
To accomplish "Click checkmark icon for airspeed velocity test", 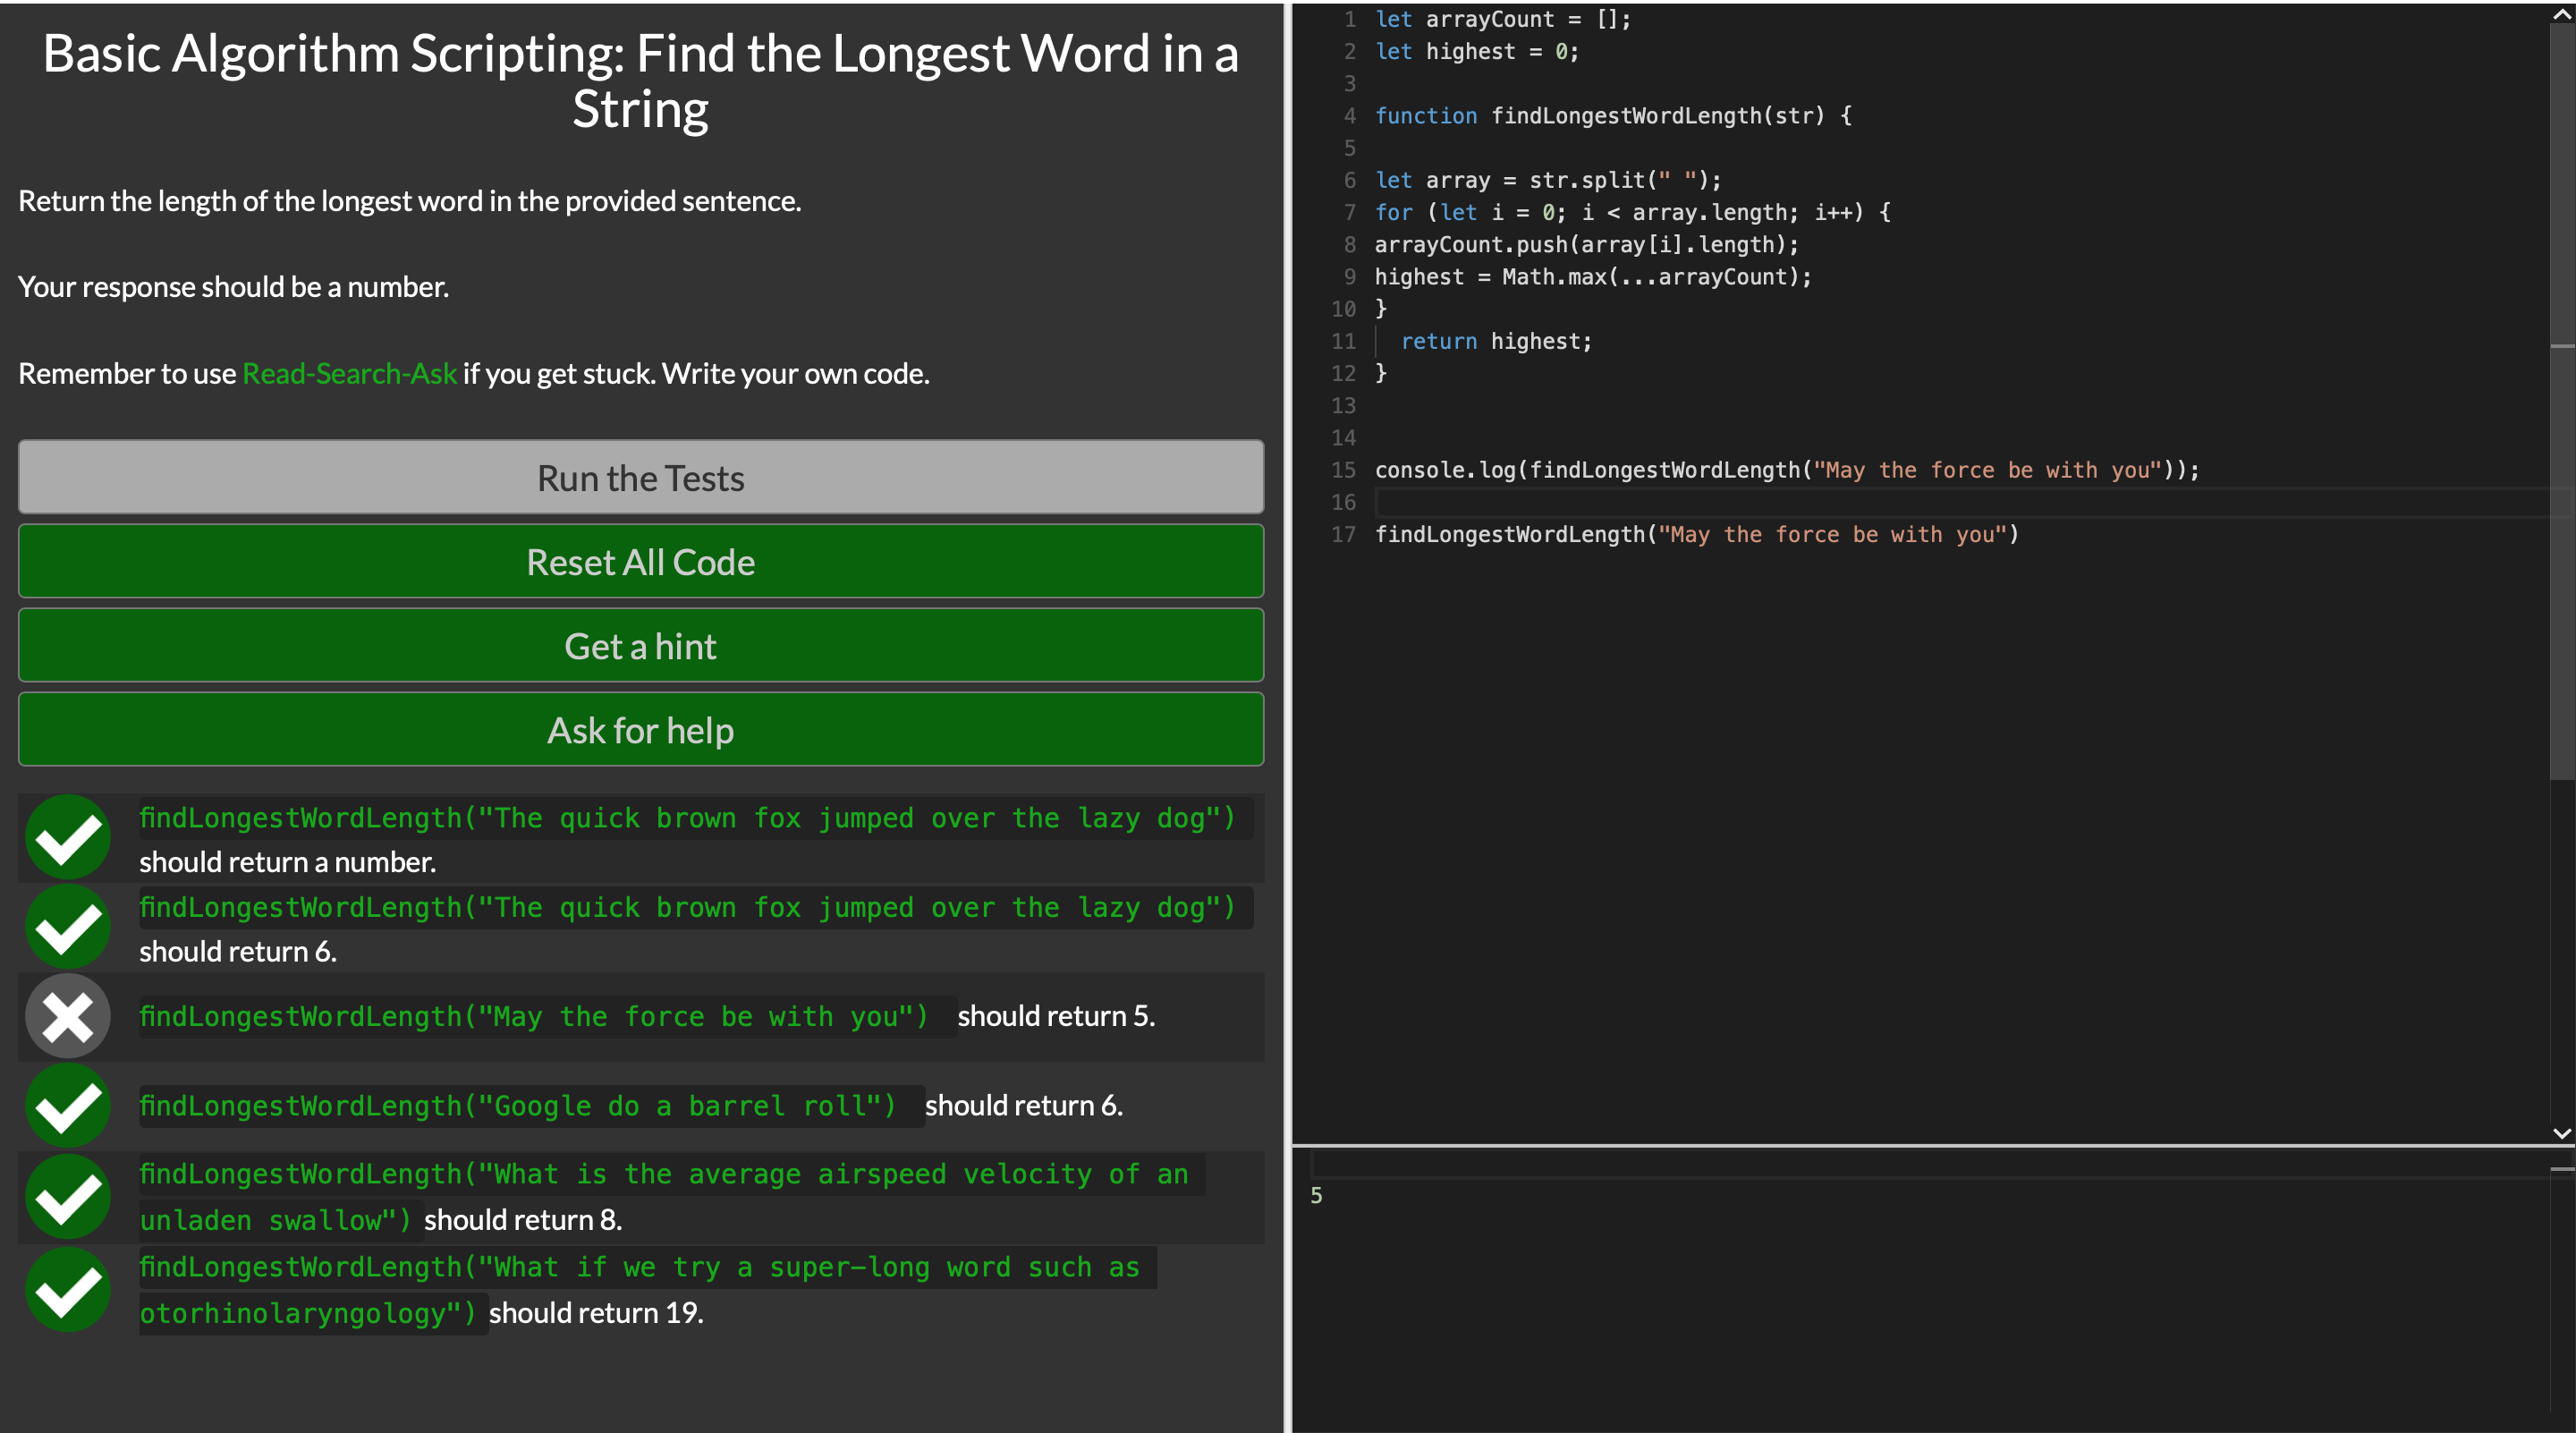I will click(x=67, y=1197).
